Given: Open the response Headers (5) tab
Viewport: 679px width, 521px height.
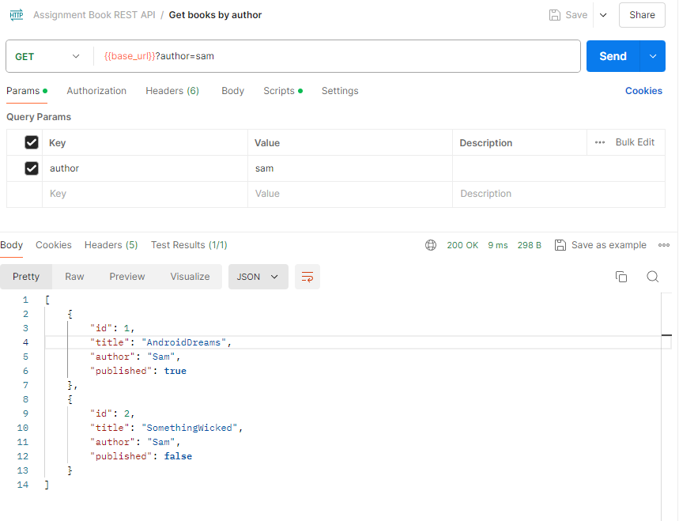Looking at the screenshot, I should (x=111, y=245).
